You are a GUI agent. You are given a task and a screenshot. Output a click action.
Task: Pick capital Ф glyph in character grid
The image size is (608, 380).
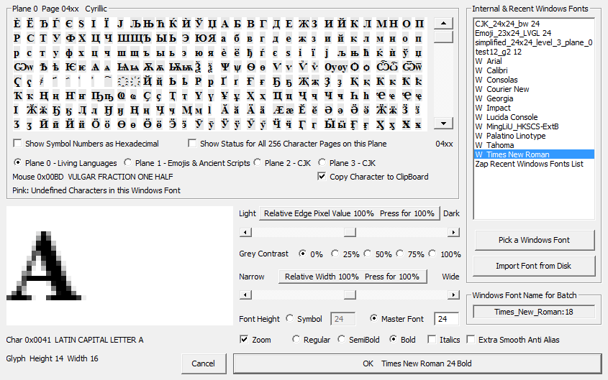tap(71, 38)
